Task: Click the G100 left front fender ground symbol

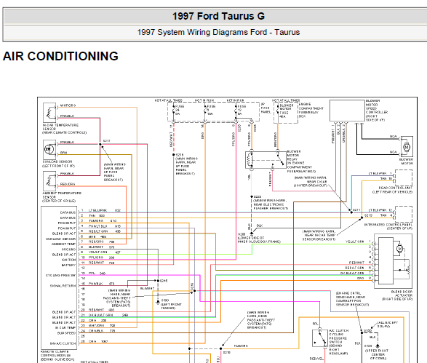Action: tap(158, 301)
